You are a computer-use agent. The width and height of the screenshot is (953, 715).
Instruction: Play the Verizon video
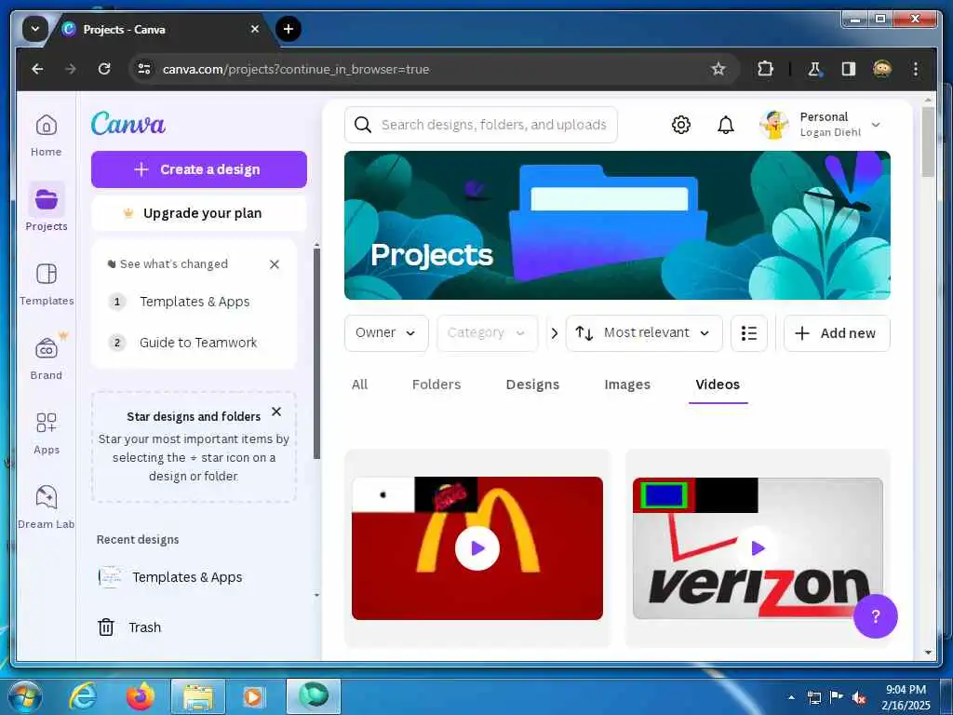pyautogui.click(x=758, y=547)
